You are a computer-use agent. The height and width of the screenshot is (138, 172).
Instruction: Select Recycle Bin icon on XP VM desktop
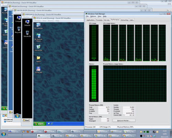(39, 48)
